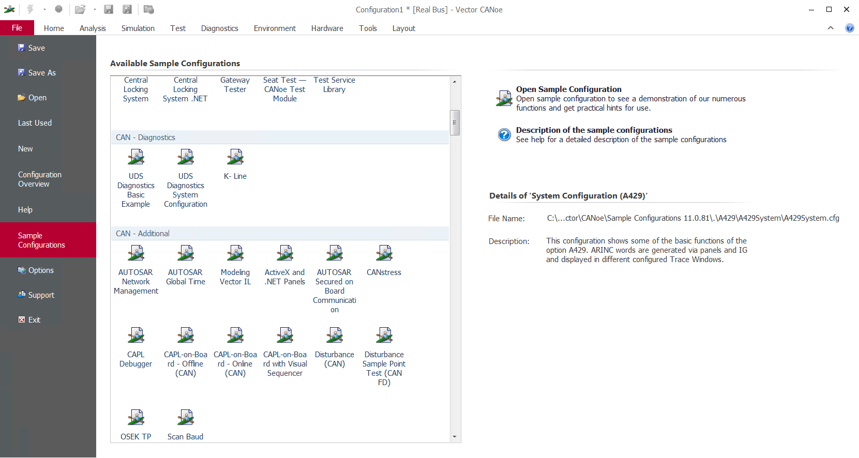The width and height of the screenshot is (859, 458).
Task: Open the Environment ribbon tab
Action: 275,28
